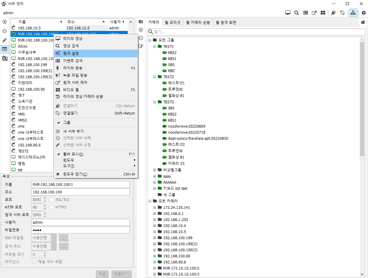Choose 새 서버 추가 in context menu
The height and width of the screenshot is (278, 368).
pyautogui.click(x=73, y=131)
